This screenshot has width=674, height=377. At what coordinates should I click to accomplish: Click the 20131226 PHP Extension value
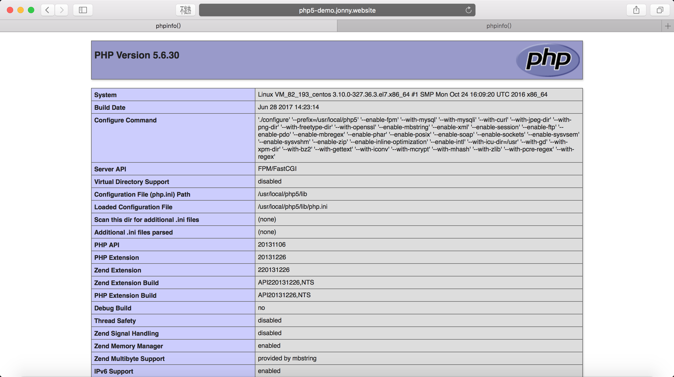[x=272, y=257]
